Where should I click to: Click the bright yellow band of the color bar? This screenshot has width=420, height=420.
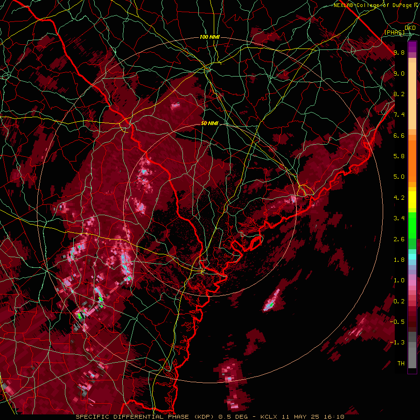[412, 200]
